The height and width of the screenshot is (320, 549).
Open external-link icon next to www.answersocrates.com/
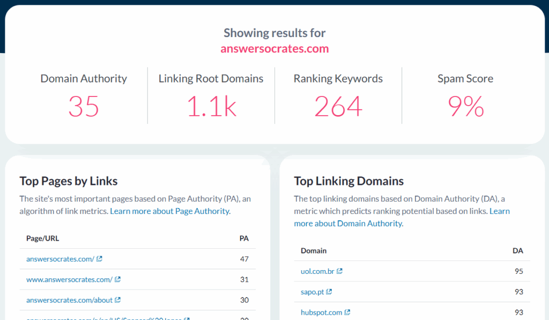(117, 279)
